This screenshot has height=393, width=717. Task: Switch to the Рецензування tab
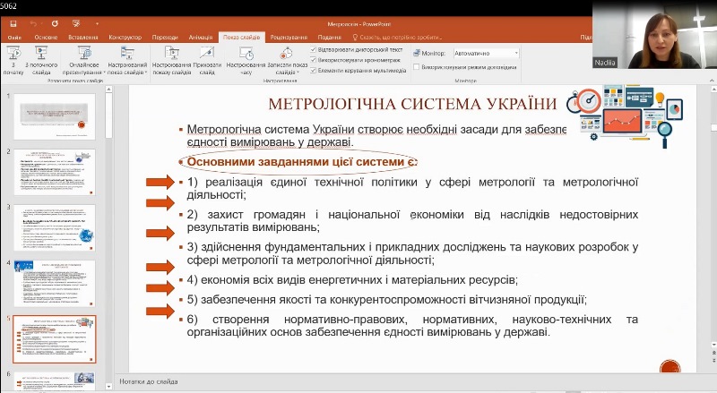(289, 38)
